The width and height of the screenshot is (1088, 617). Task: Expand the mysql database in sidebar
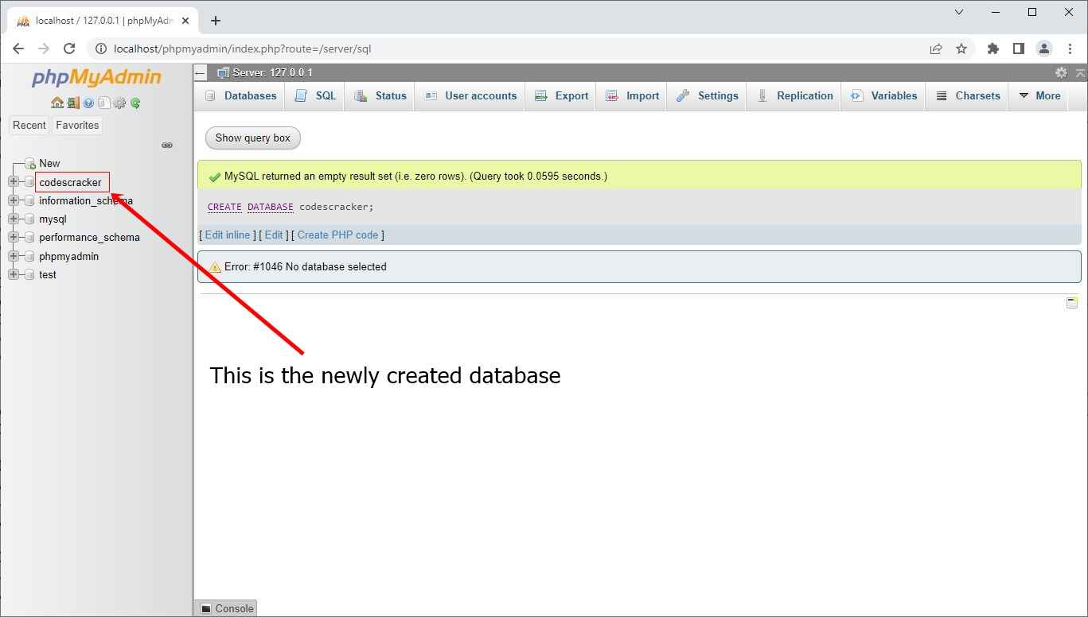click(x=11, y=219)
